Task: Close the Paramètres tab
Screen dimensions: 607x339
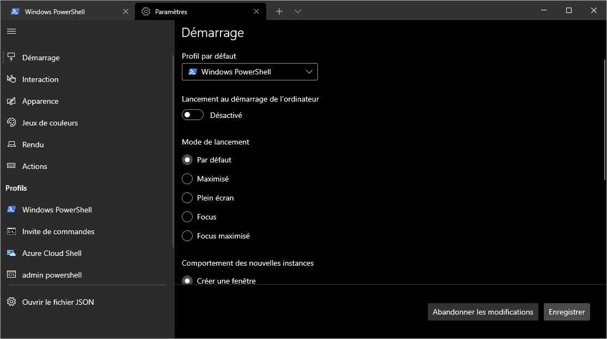Action: [257, 11]
